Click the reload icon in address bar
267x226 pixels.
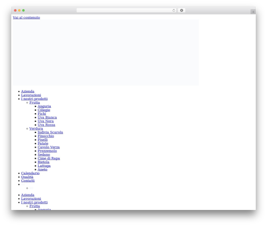pos(174,11)
